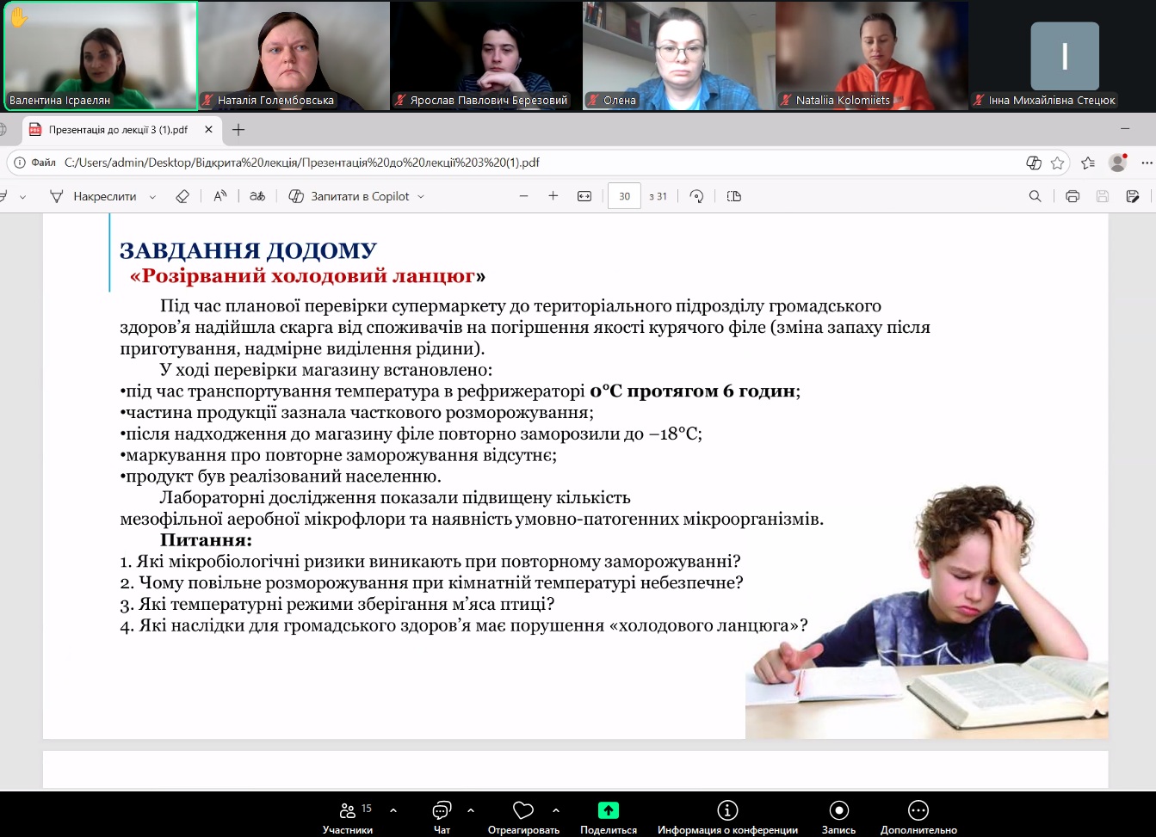Click Запитати в Copilot
The image size is (1156, 837).
[x=349, y=196]
